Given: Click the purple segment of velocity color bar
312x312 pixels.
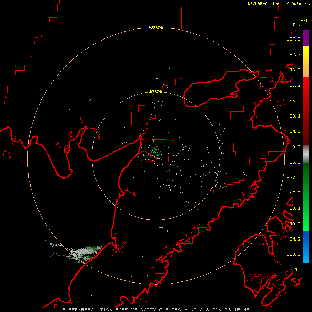Looking at the screenshot, I should (x=306, y=39).
